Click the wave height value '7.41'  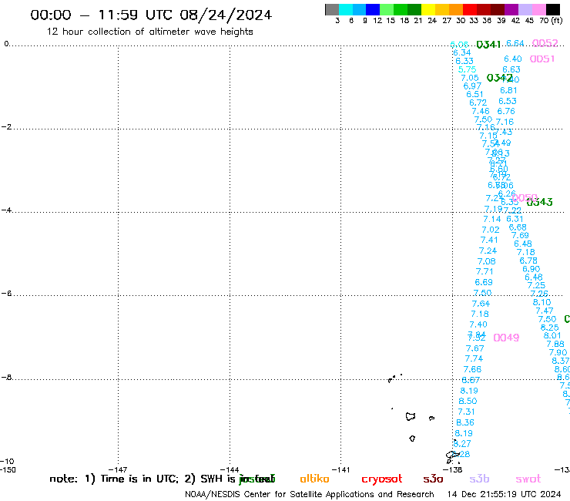489,240
